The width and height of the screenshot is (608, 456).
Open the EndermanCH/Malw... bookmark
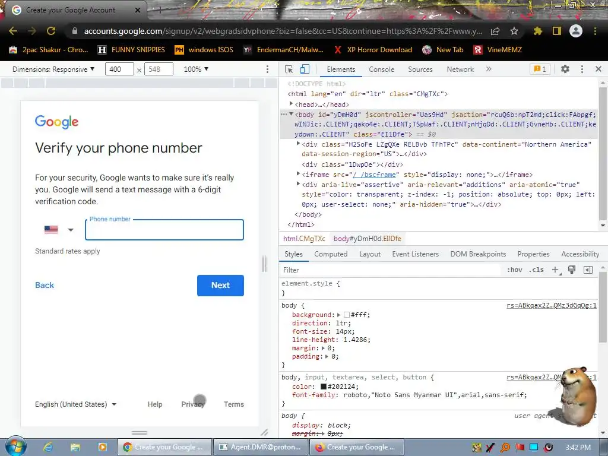tap(283, 50)
